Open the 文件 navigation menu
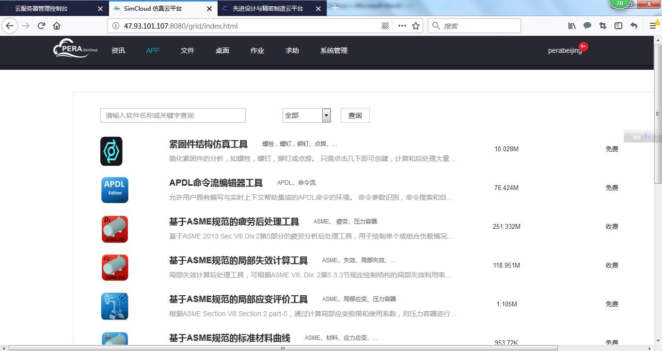 (x=188, y=50)
